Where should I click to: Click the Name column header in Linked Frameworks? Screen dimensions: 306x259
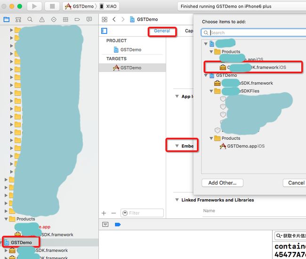[209, 210]
